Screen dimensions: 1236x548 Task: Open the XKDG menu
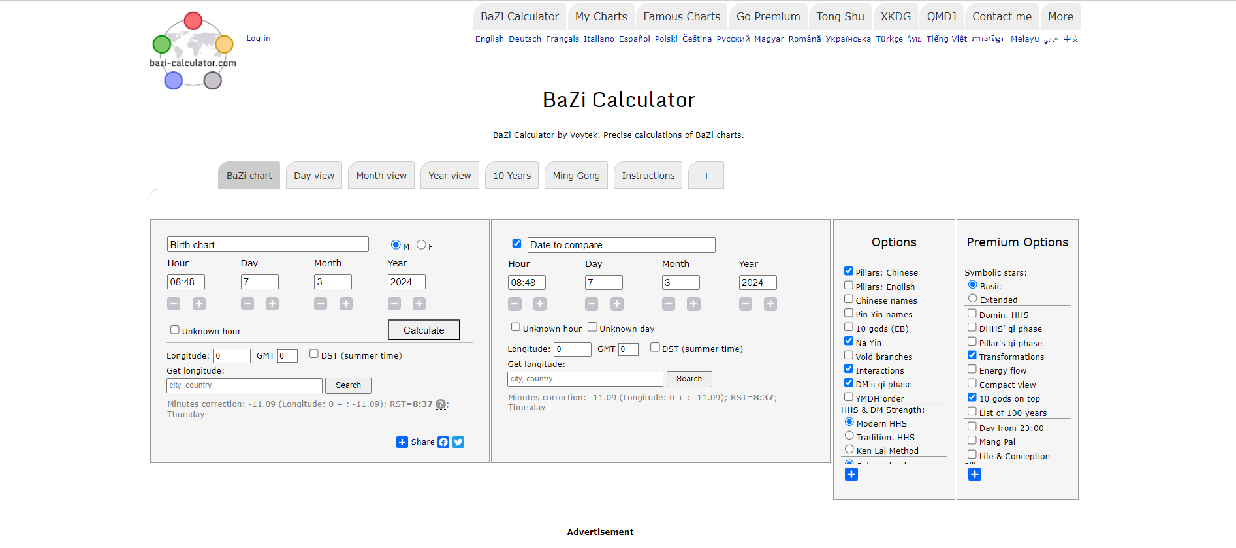(x=895, y=17)
